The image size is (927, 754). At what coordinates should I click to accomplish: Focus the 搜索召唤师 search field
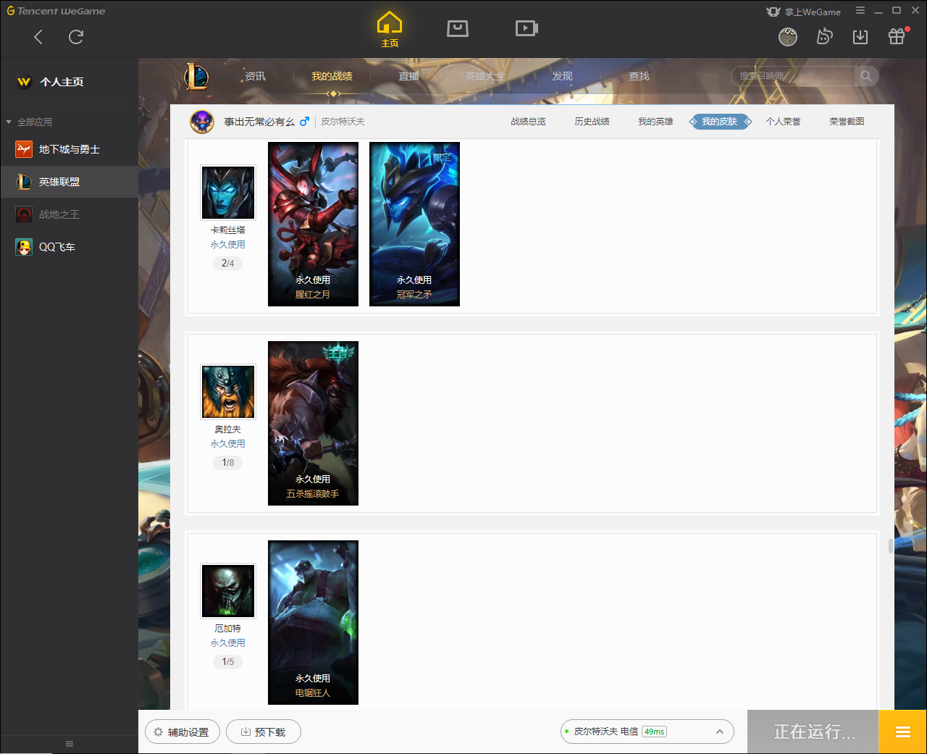[794, 76]
